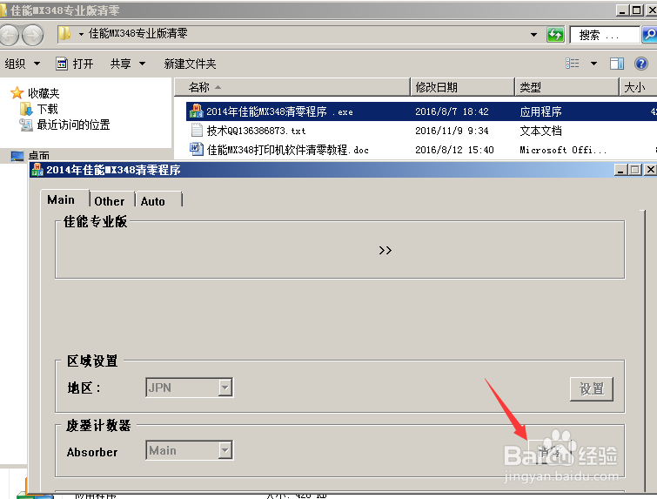
Task: Click the Microsoft Offi... type cell
Action: pyautogui.click(x=563, y=150)
